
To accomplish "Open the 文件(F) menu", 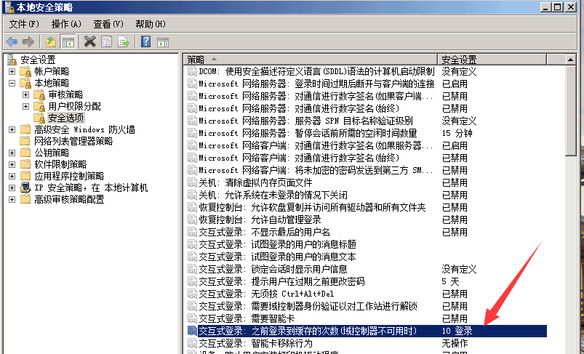I will coord(24,24).
